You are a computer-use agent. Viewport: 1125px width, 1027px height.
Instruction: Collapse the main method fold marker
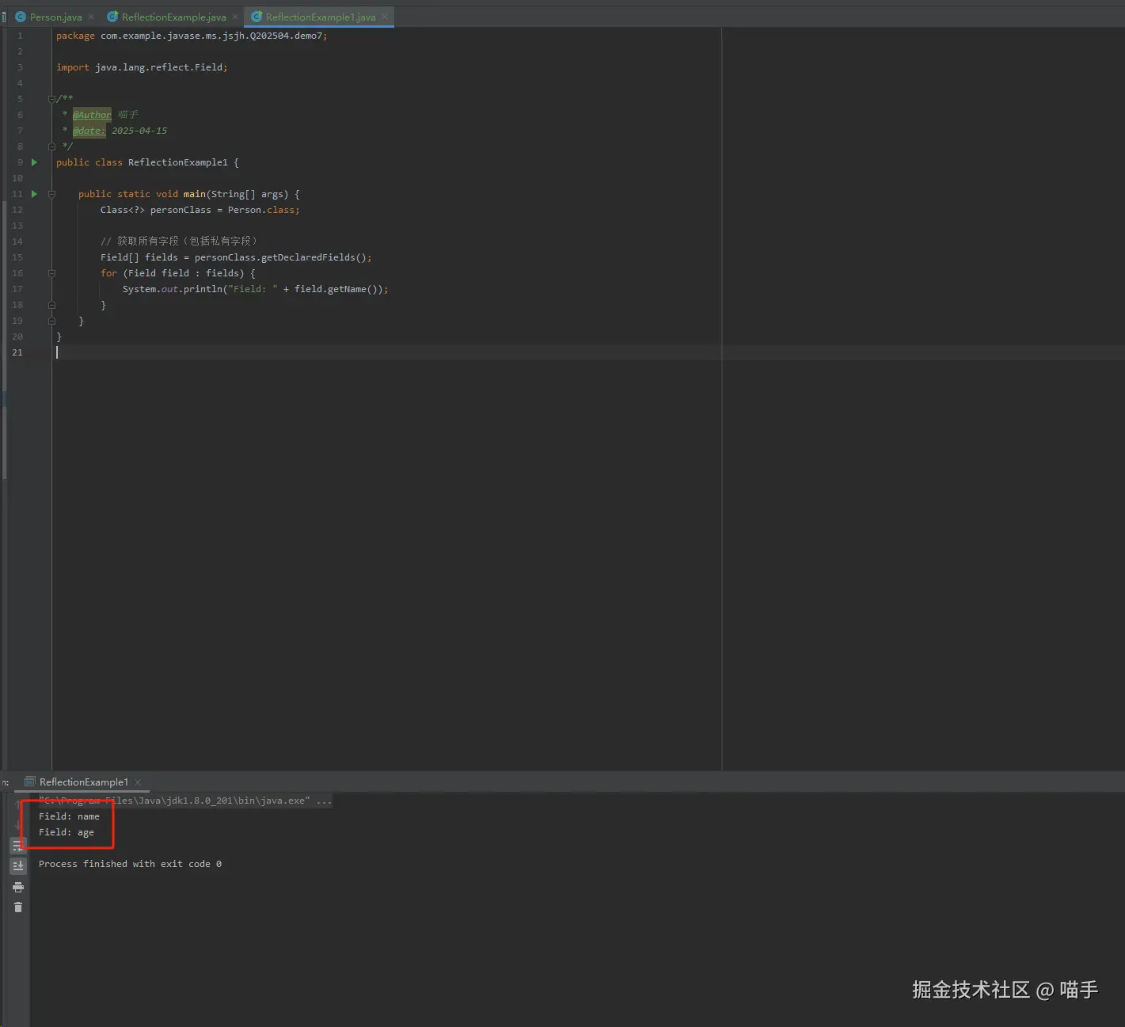[51, 194]
